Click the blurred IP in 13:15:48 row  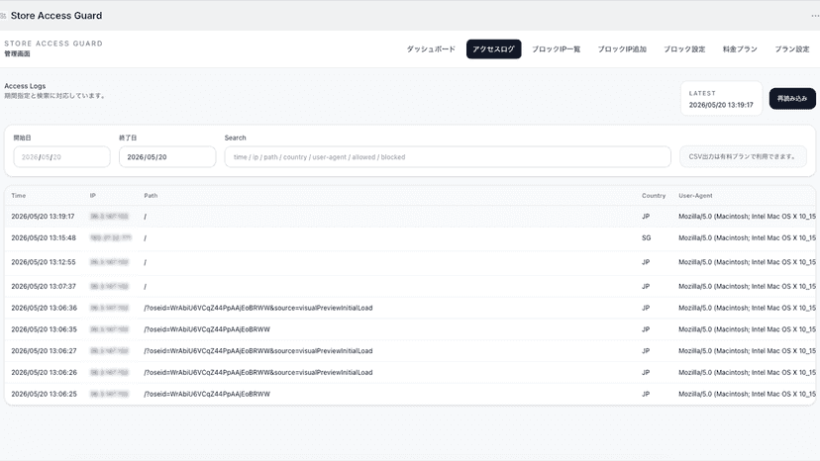(110, 237)
